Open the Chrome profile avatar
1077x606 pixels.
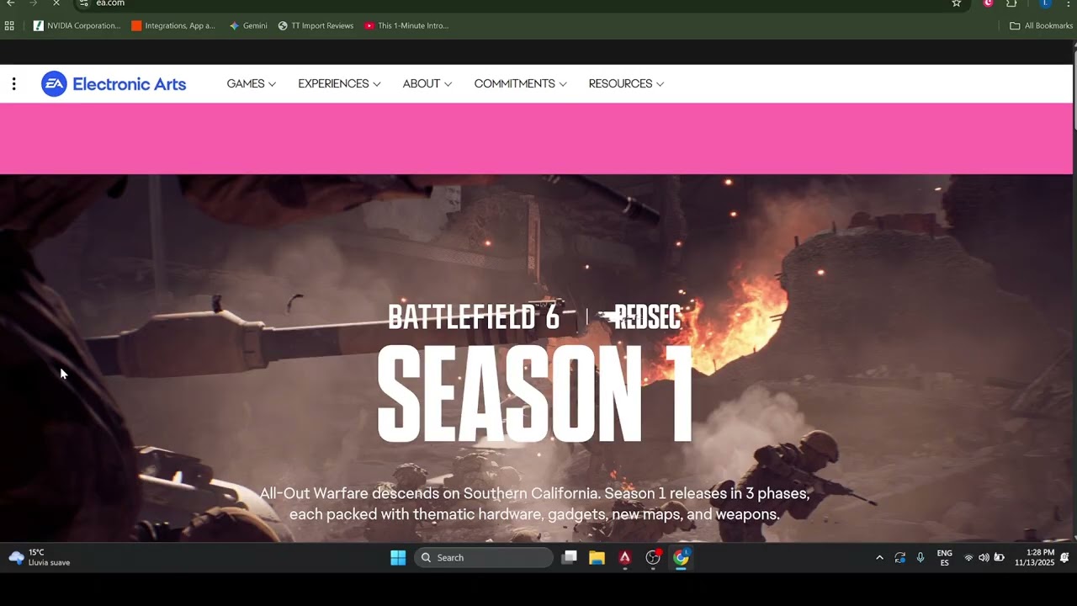coord(1045,3)
